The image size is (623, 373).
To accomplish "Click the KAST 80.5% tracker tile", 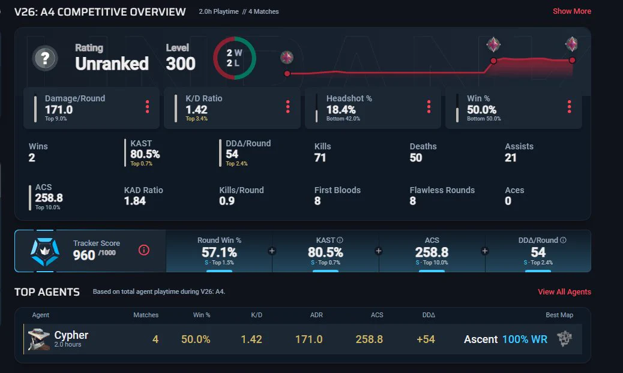I will 325,251.
